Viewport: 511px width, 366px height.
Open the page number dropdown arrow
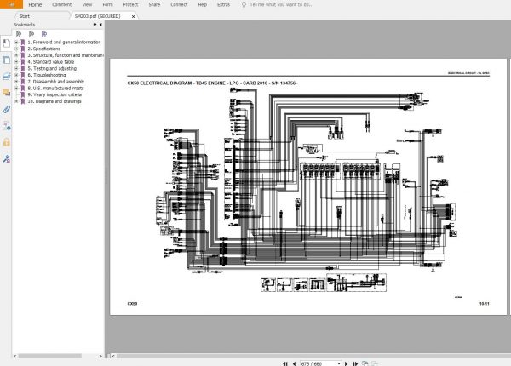(x=339, y=363)
